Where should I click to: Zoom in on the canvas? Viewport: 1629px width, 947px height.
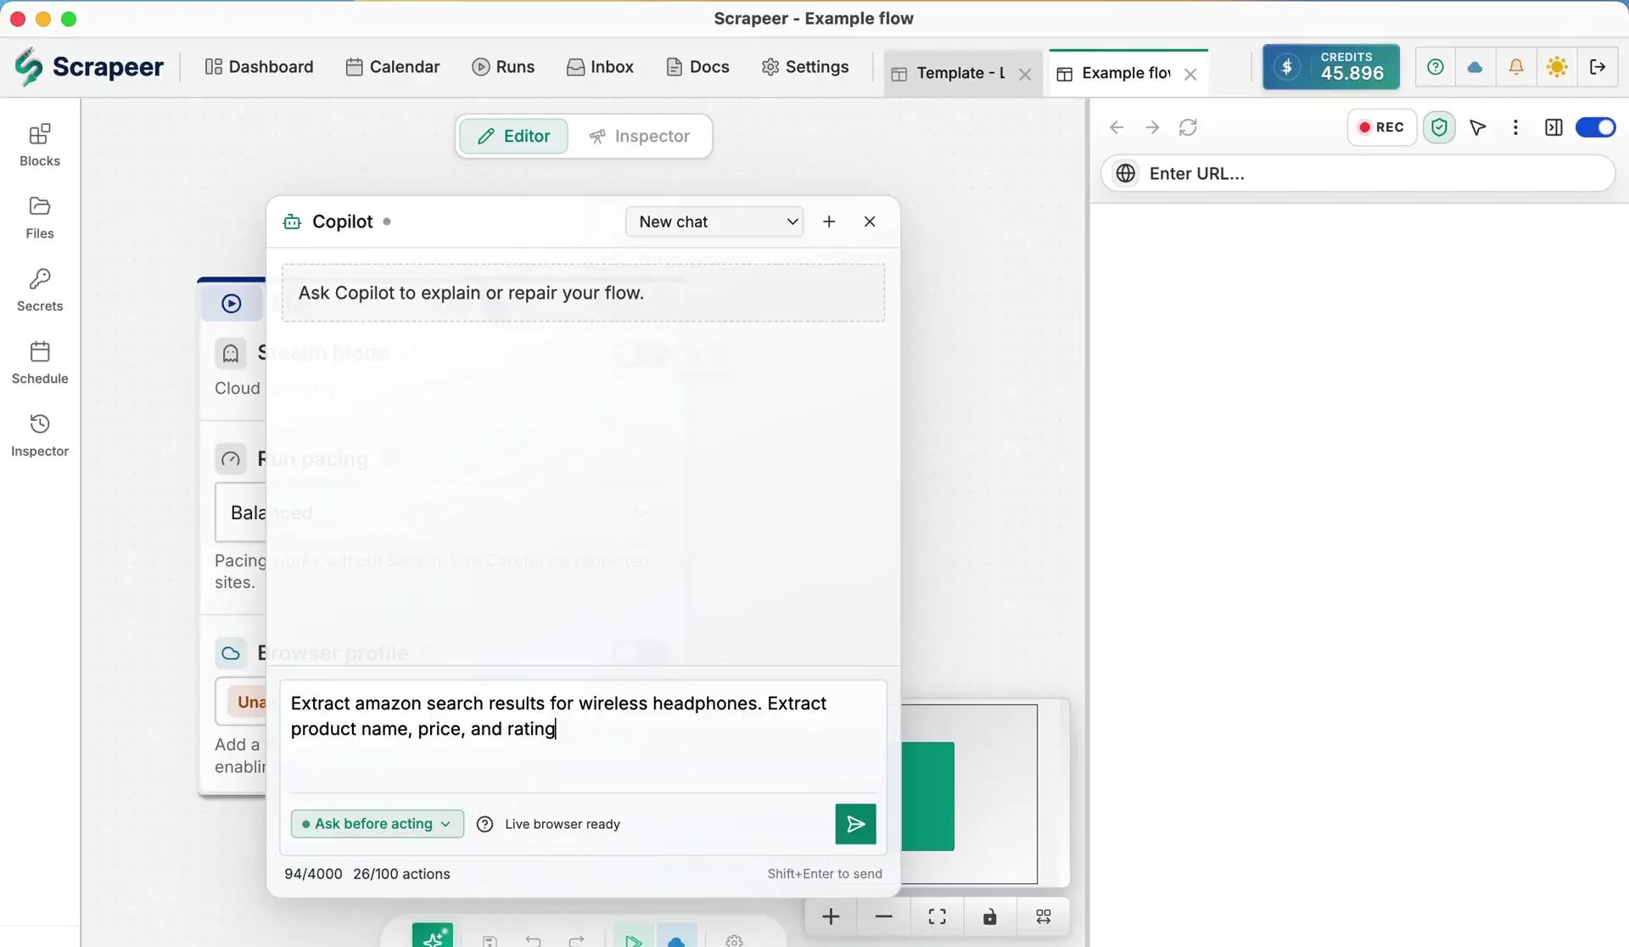pos(831,916)
